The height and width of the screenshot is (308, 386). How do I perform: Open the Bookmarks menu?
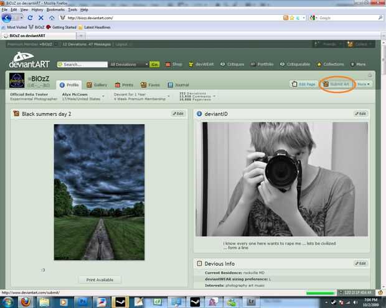(x=55, y=10)
